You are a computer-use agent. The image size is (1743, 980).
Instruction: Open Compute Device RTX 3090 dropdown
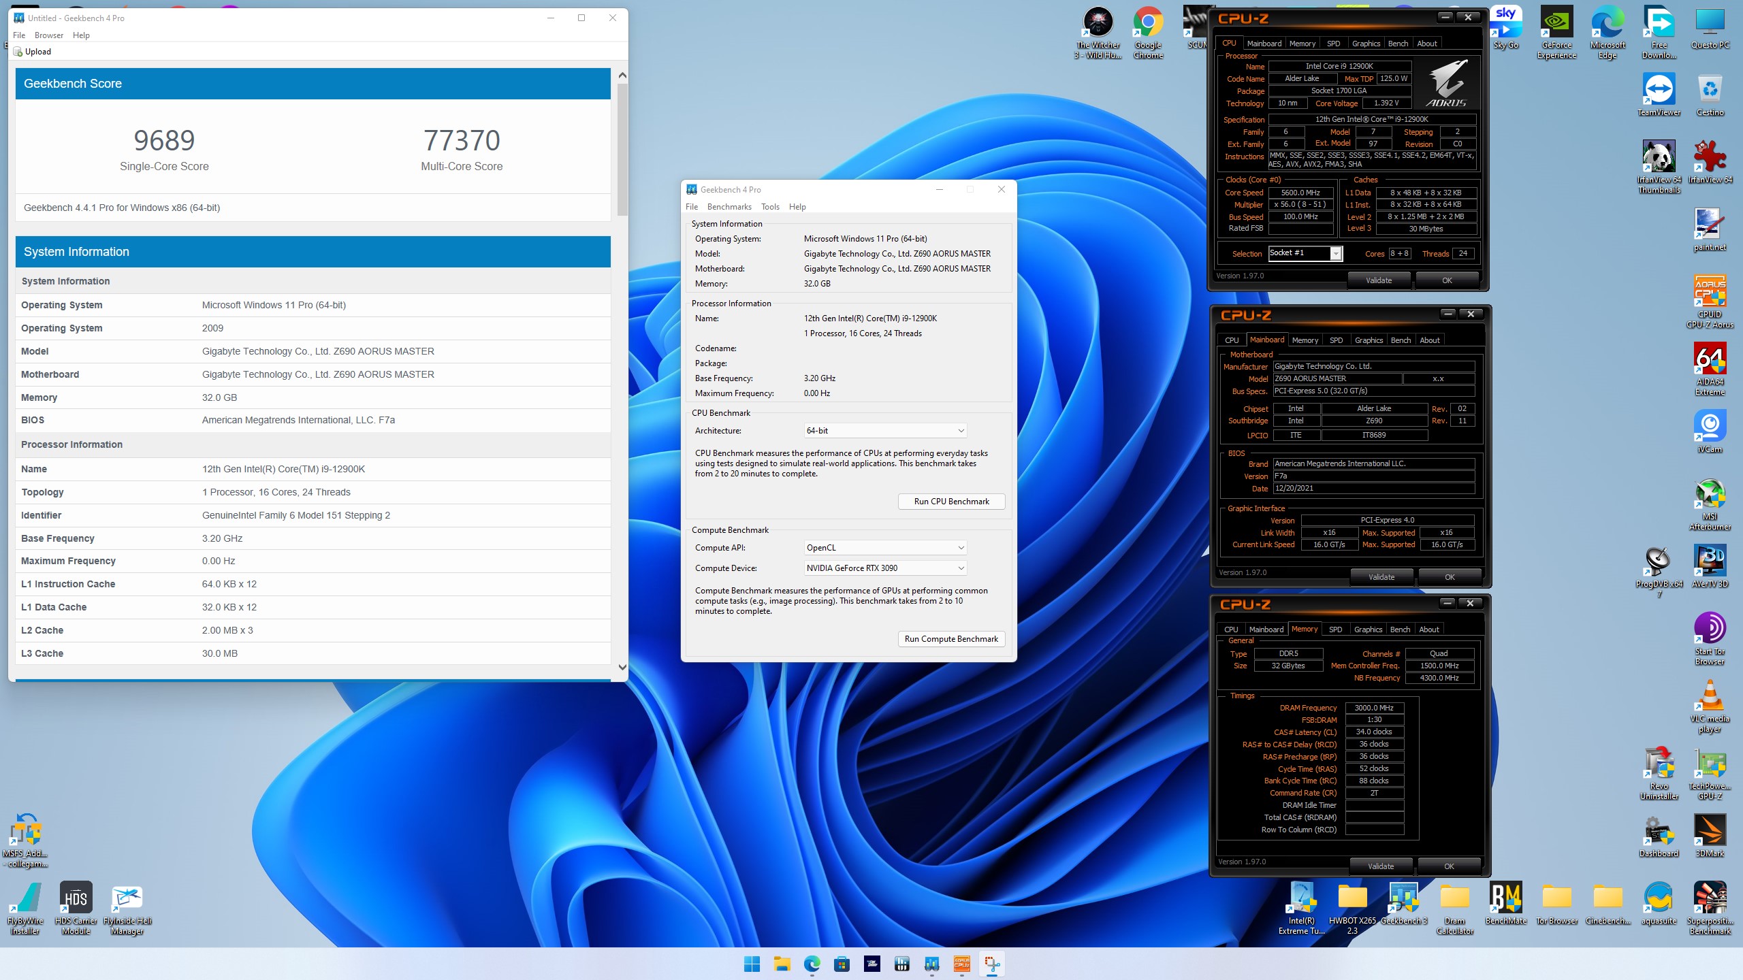click(885, 568)
